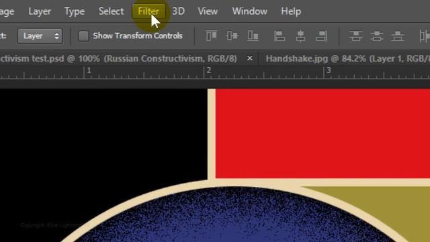Switch to the Handshake.jpg document tab
Image resolution: width=430 pixels, height=242 pixels.
pyautogui.click(x=348, y=58)
